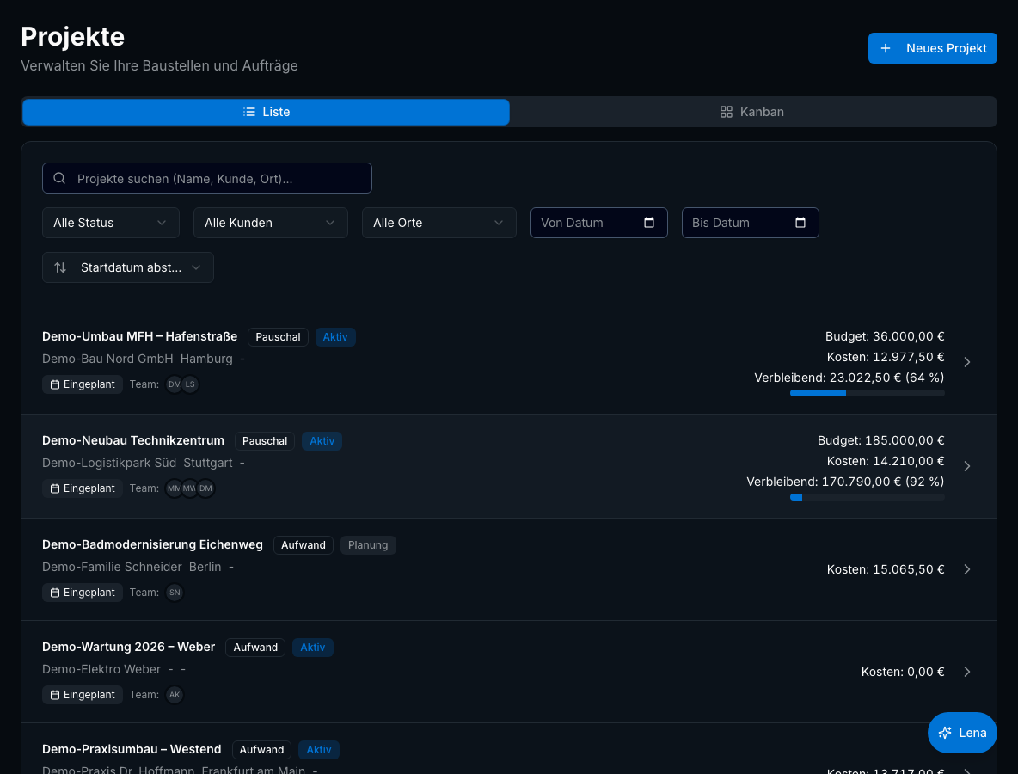Click Technikzentrum budget progress bar
Viewport: 1018px width, 774px height.
click(x=867, y=497)
